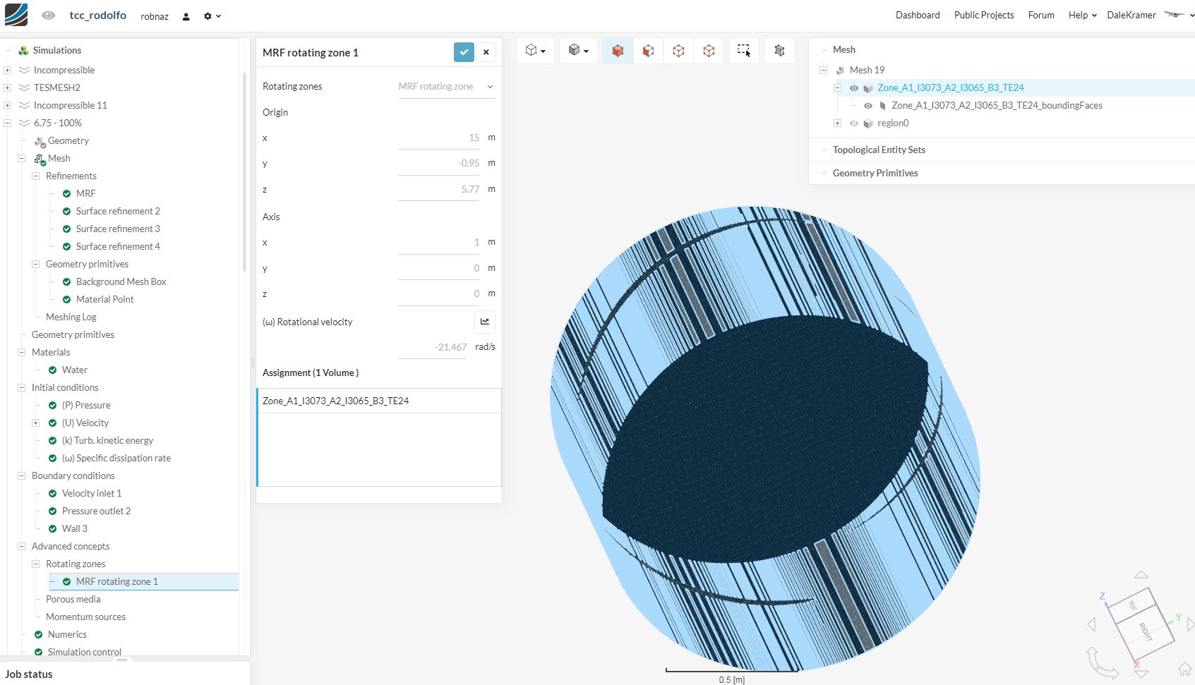Expand the TESMESH2 simulation tree node
The image size is (1195, 685).
7,87
